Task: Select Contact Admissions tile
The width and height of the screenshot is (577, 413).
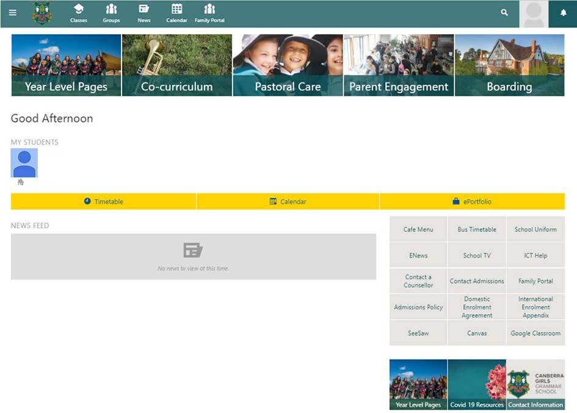Action: click(x=477, y=281)
